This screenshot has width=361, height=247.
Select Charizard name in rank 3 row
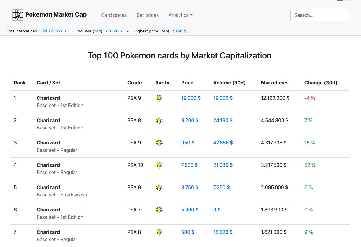(48, 143)
